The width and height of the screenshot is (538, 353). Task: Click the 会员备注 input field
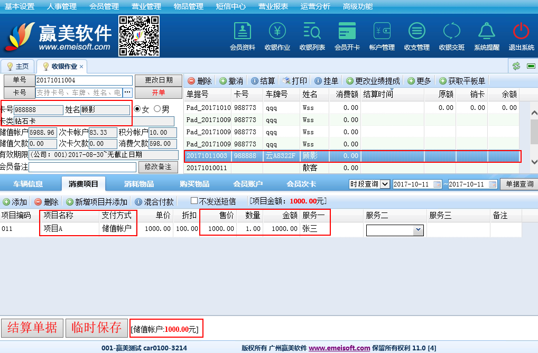coord(82,167)
